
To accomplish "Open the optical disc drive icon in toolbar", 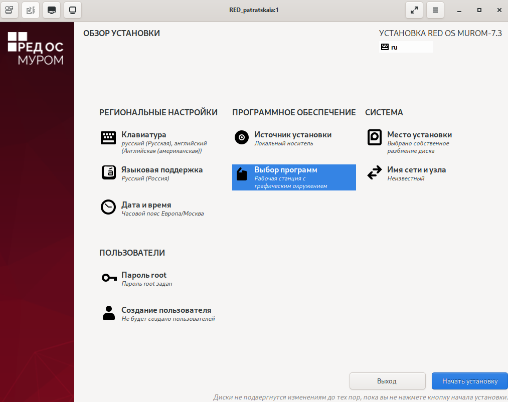I will (52, 10).
